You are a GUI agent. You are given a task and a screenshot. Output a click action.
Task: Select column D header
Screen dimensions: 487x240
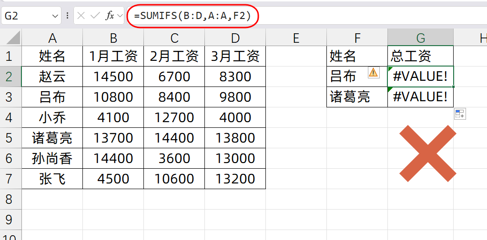pyautogui.click(x=235, y=38)
